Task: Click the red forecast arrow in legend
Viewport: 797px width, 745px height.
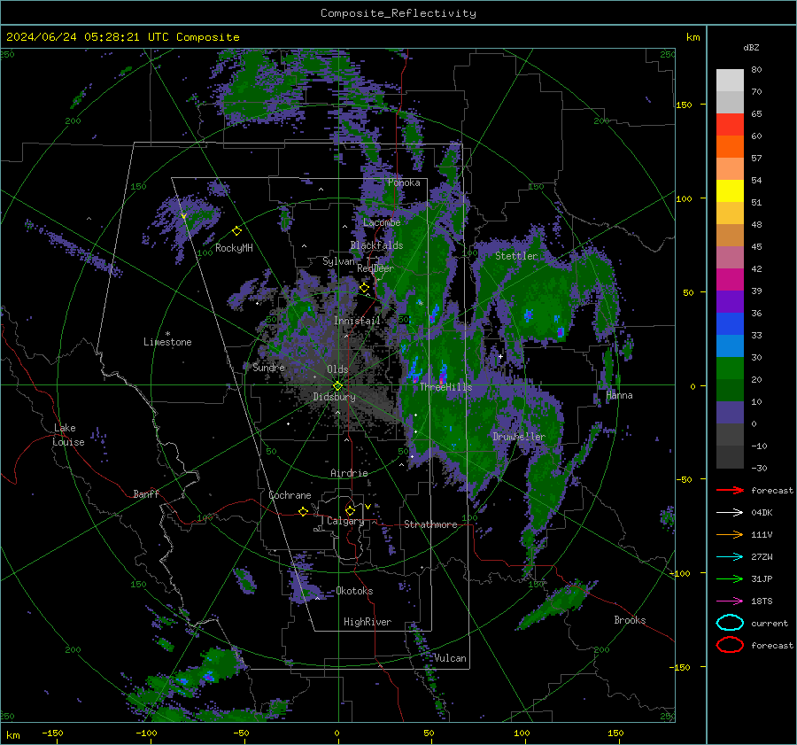Action: pyautogui.click(x=730, y=490)
